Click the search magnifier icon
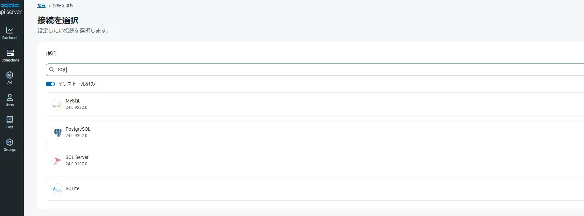Viewport: 584px width, 216px height. tap(52, 70)
